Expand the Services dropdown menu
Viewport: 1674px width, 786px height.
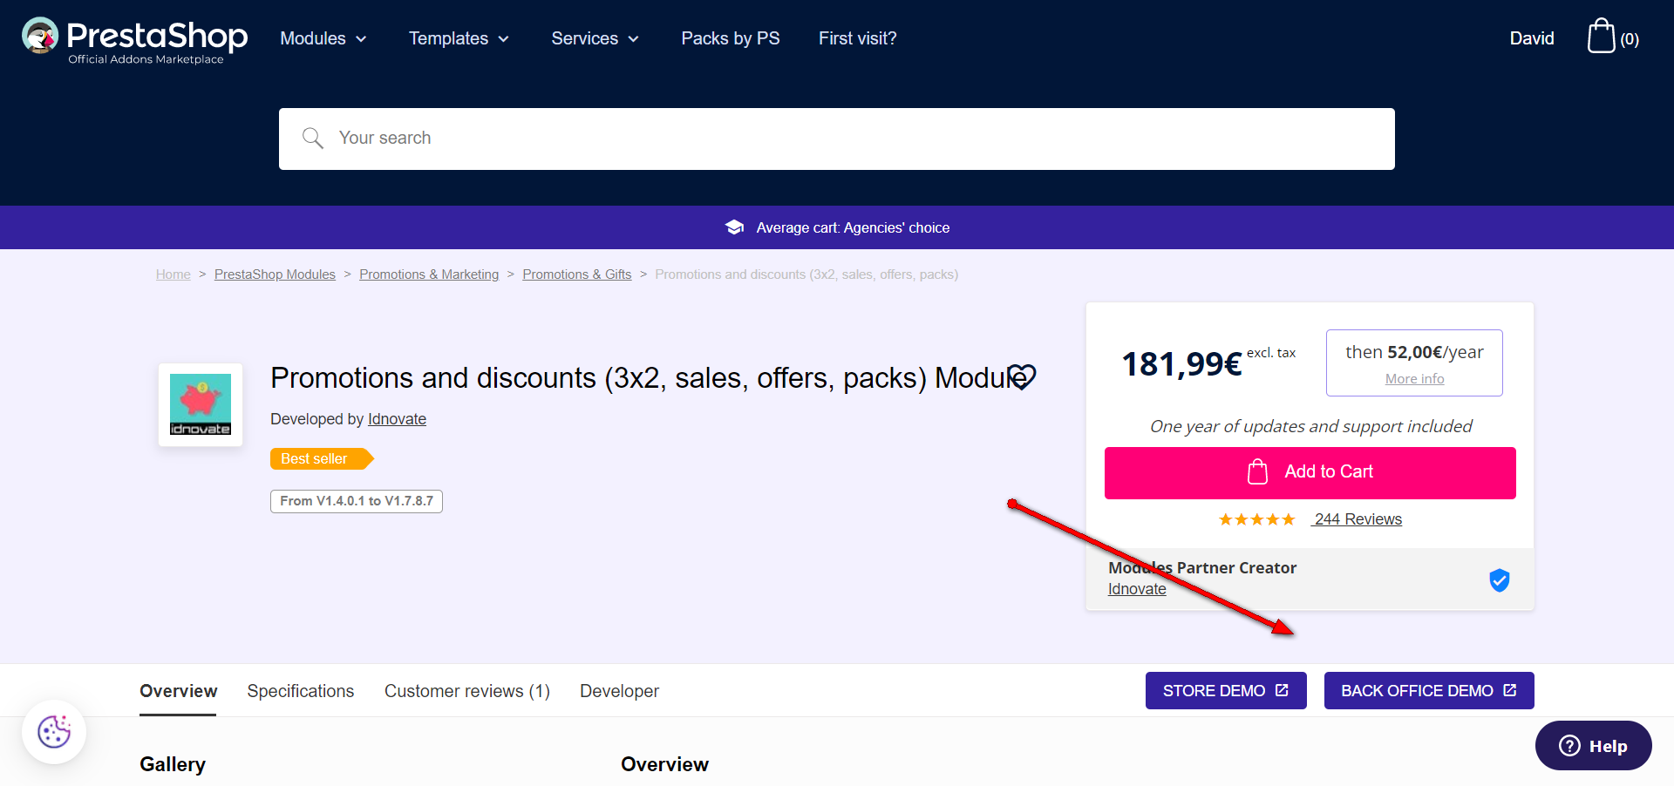tap(595, 38)
